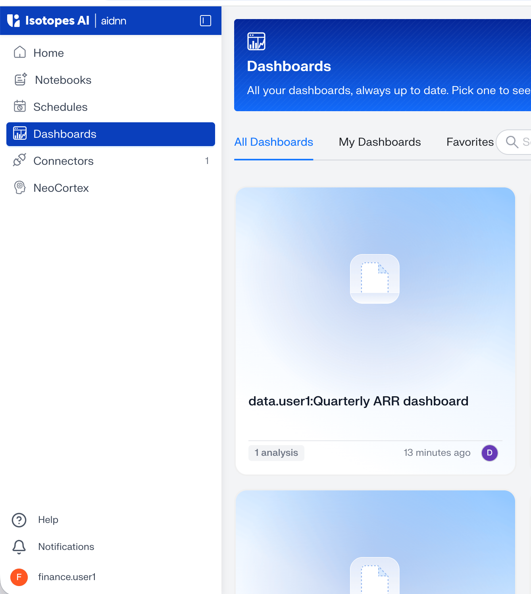The image size is (531, 594).
Task: Click the Notifications bell icon
Action: (19, 547)
